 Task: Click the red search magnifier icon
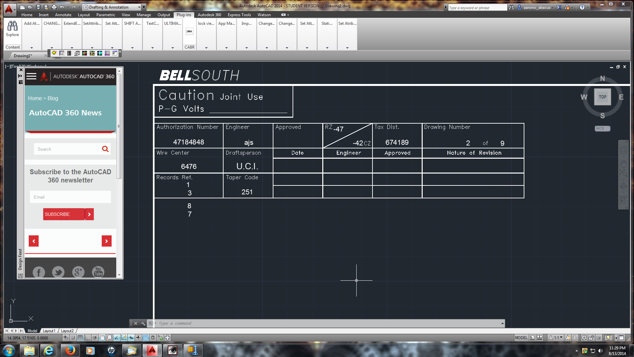[105, 149]
